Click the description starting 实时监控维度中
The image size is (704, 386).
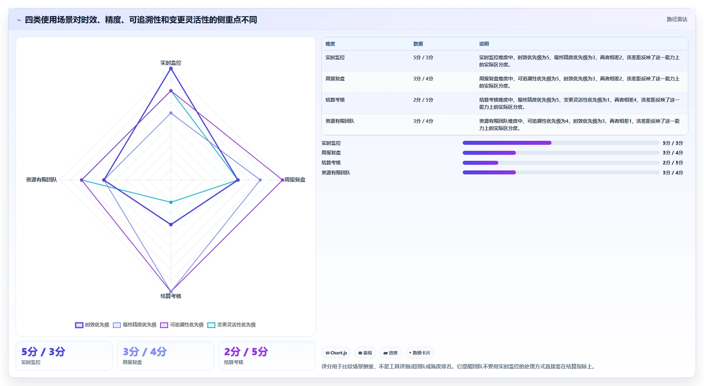pos(580,61)
